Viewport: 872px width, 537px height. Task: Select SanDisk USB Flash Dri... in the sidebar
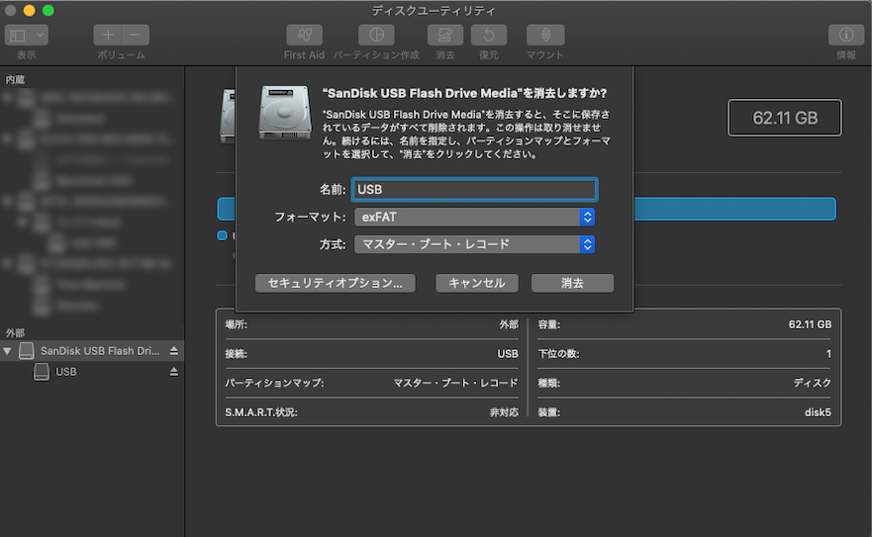92,351
